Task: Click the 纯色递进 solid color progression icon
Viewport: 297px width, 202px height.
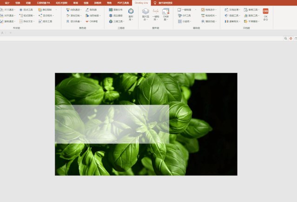Action: pos(68,10)
